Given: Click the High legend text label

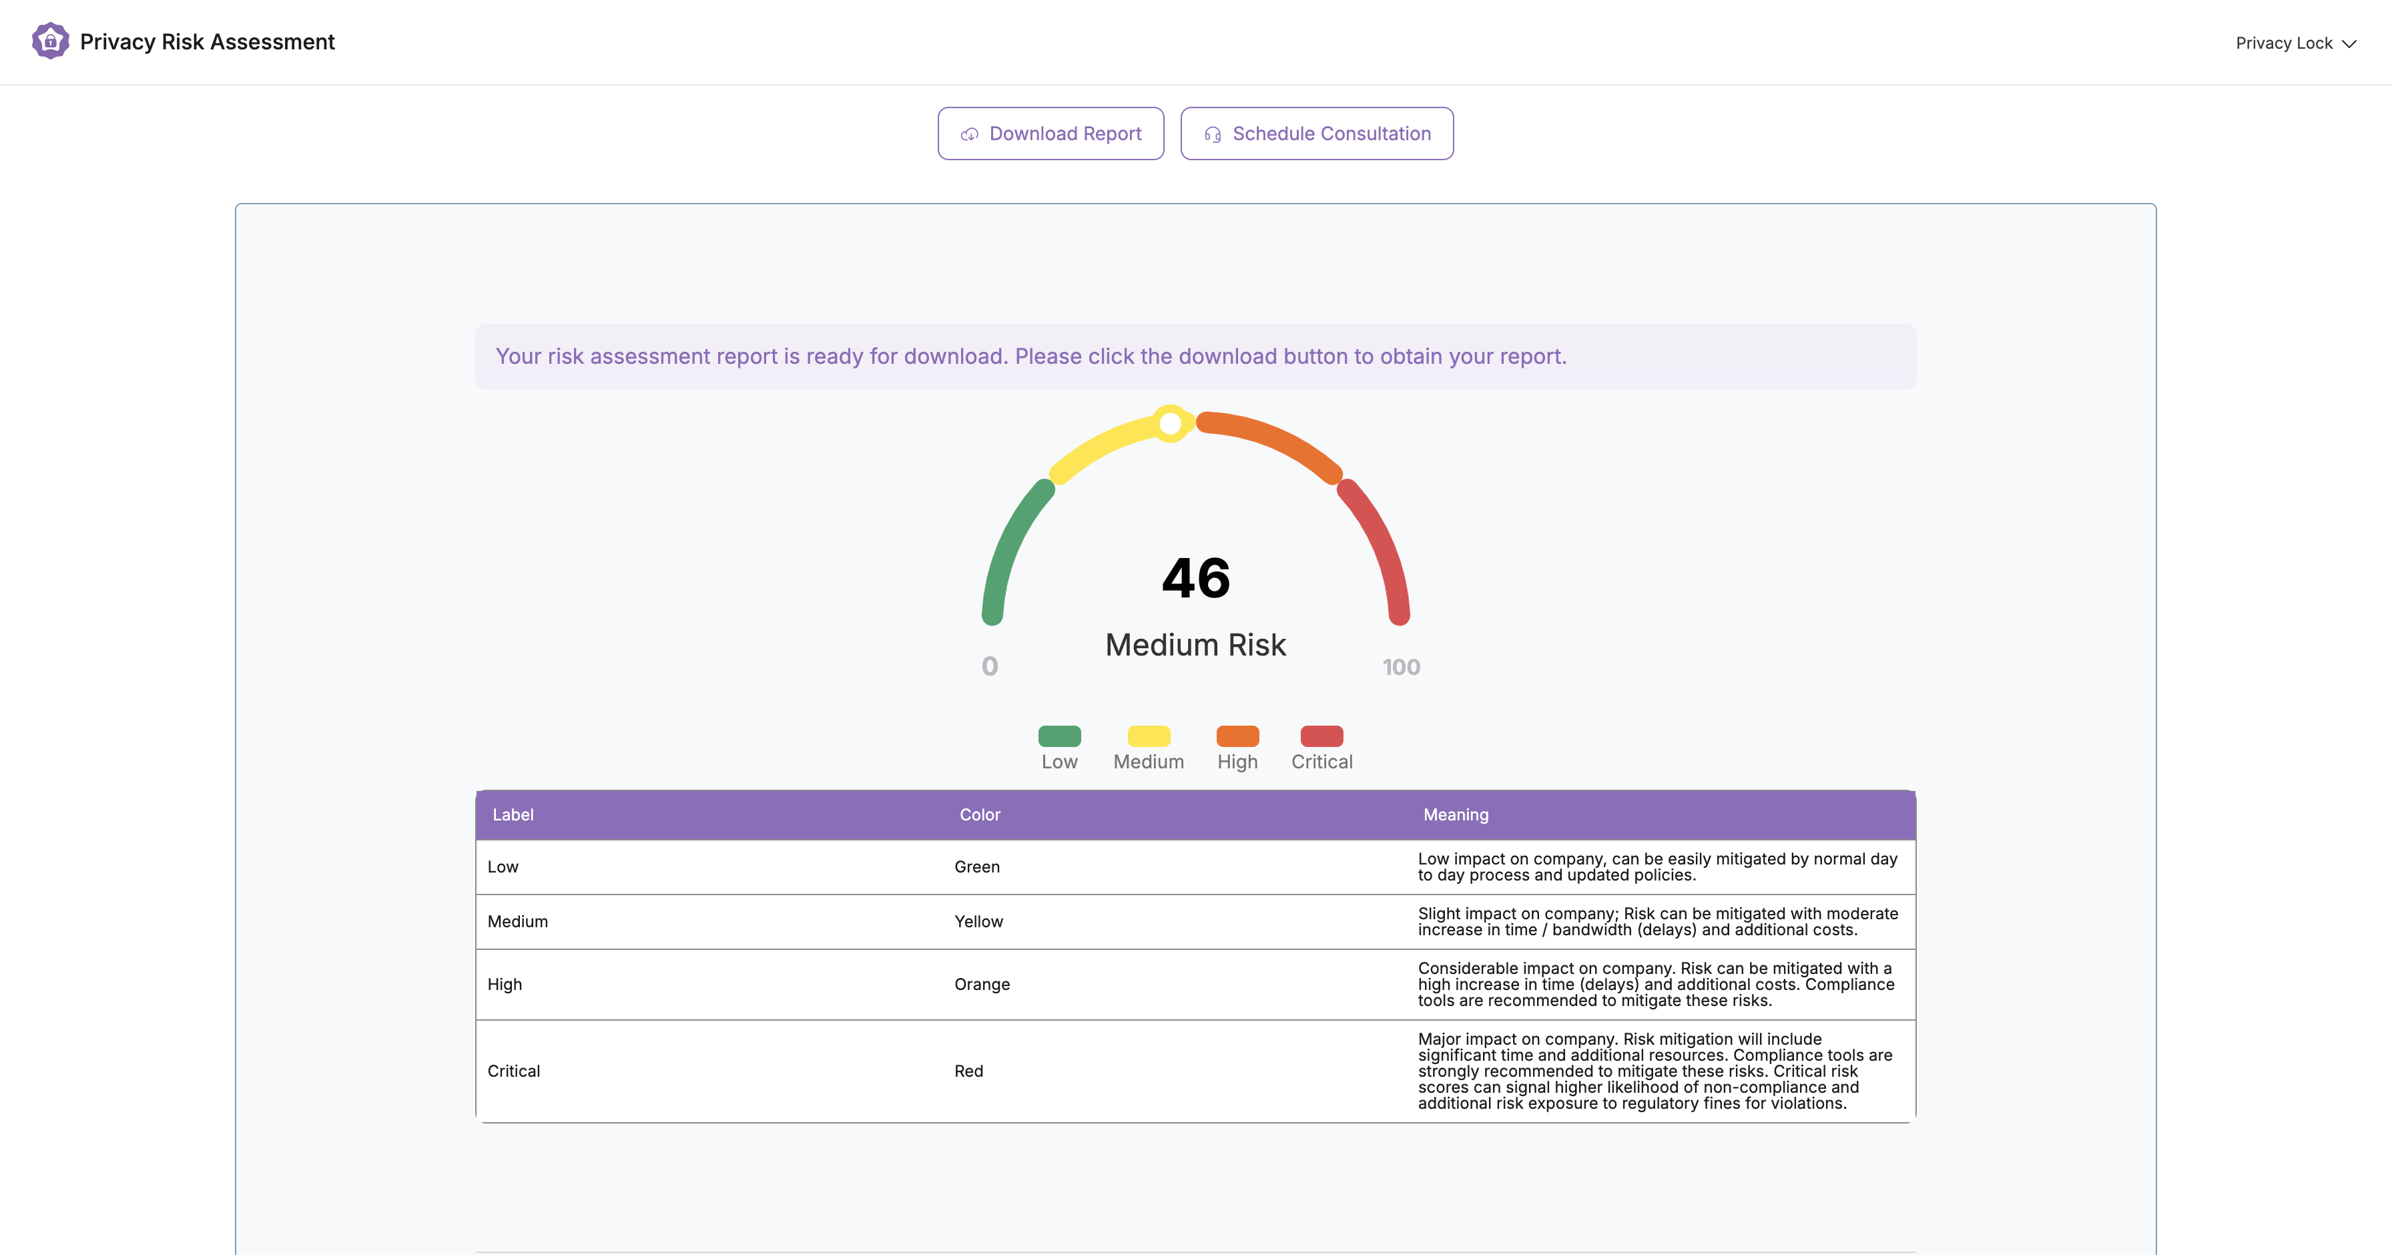Looking at the screenshot, I should point(1238,762).
